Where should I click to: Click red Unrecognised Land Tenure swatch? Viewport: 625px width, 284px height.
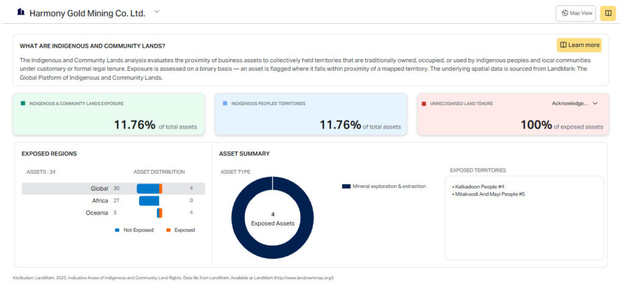coord(424,104)
